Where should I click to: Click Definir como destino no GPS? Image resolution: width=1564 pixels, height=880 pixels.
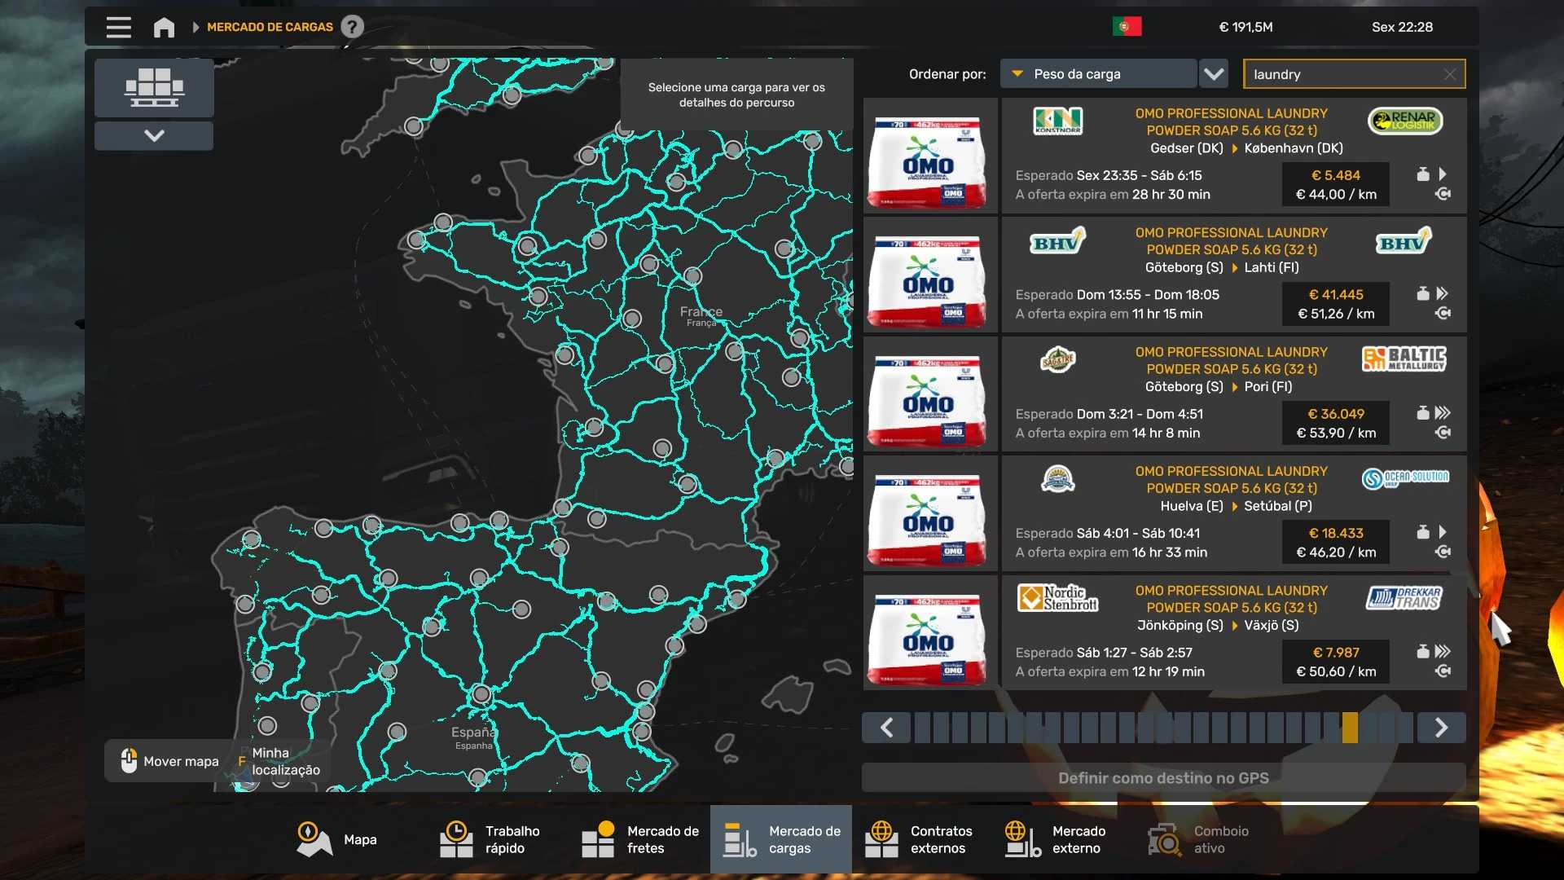click(1162, 777)
